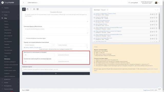Select 'Контакты сообществ' in the sidebar

click(x=10, y=62)
